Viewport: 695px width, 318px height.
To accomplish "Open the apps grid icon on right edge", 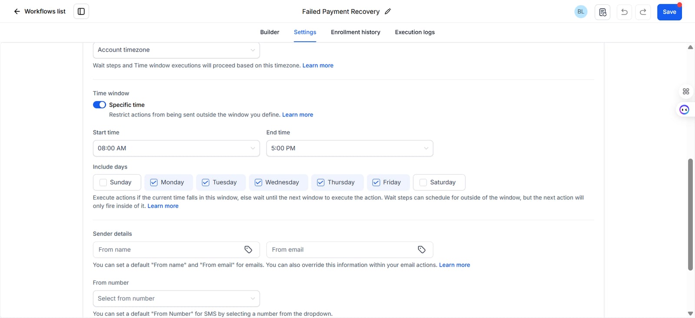I will point(686,91).
